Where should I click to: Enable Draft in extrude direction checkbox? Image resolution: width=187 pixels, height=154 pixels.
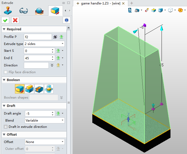pos(6,127)
